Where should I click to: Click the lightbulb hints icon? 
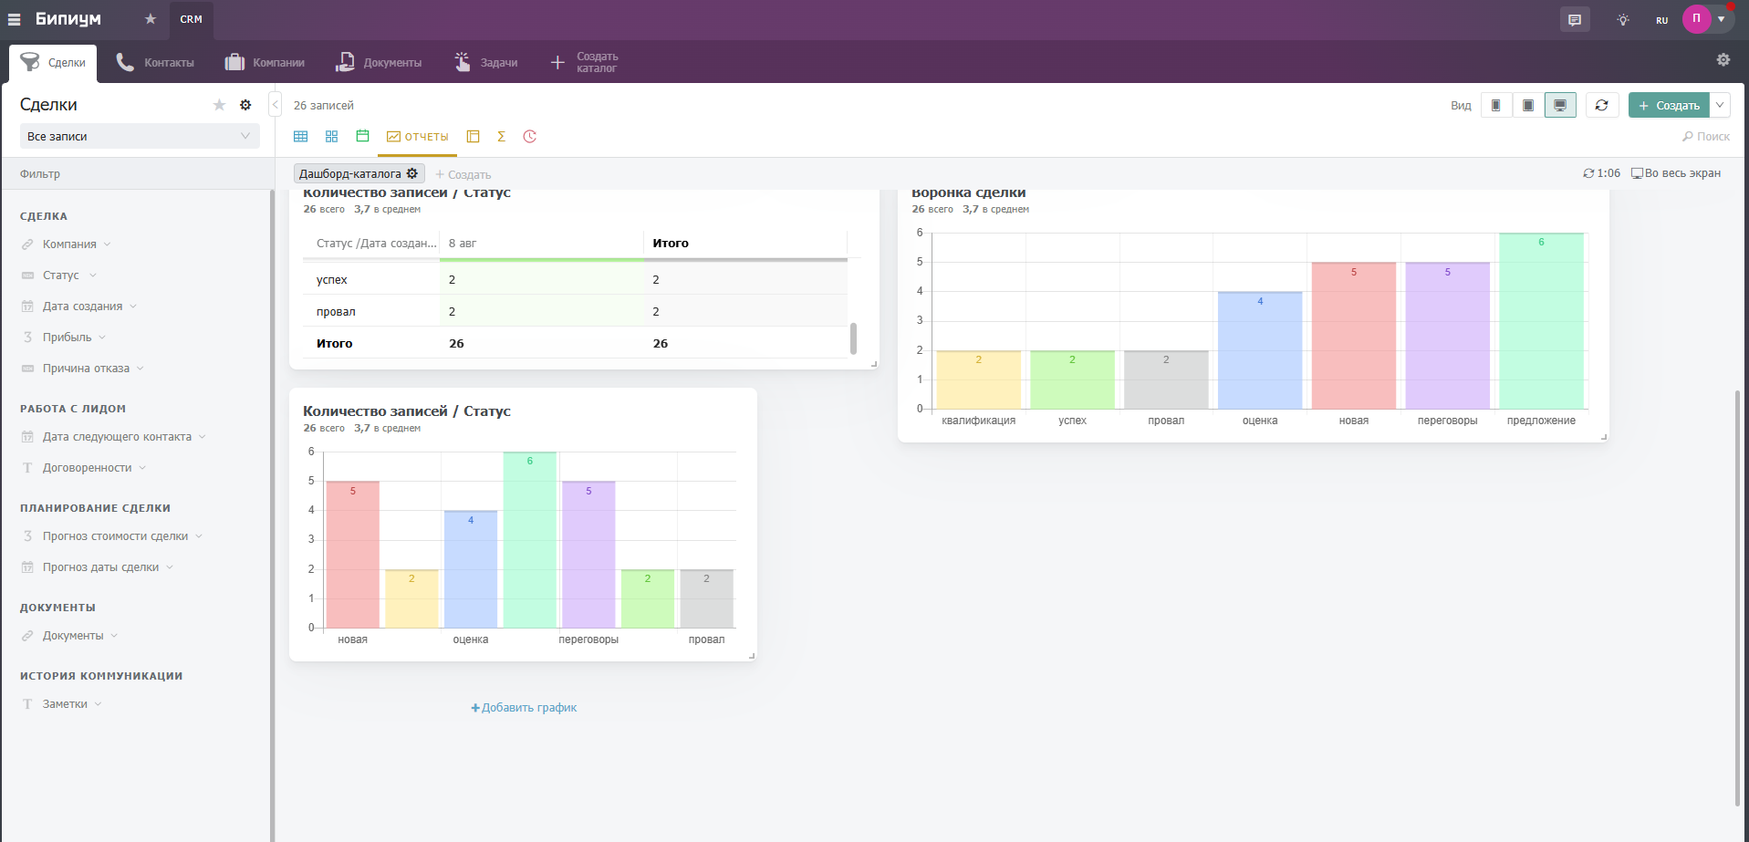point(1622,20)
